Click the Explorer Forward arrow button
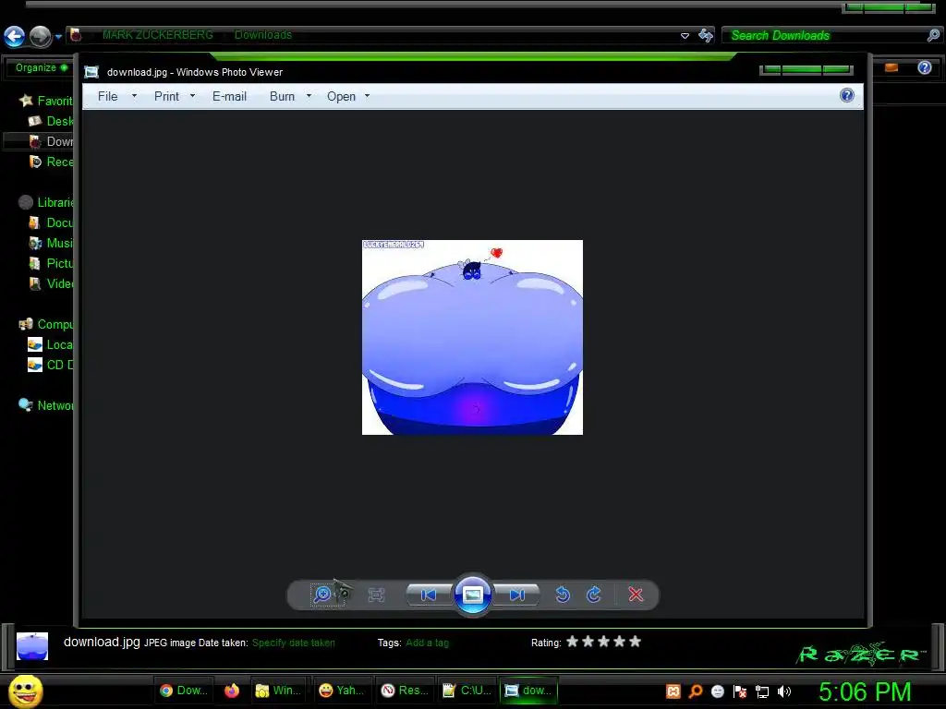Screen dimensions: 946x709 (41, 36)
